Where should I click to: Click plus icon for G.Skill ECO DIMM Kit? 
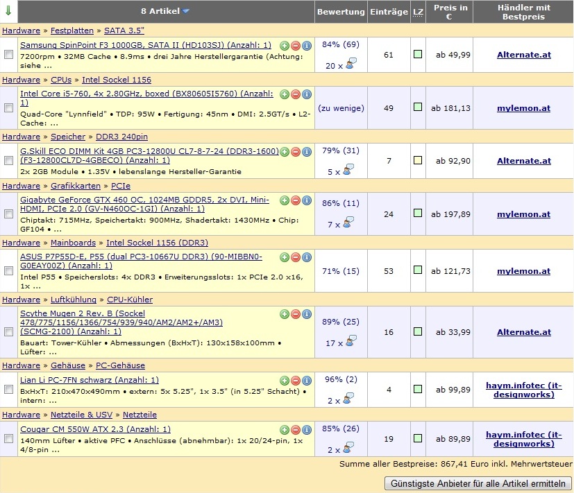[285, 152]
